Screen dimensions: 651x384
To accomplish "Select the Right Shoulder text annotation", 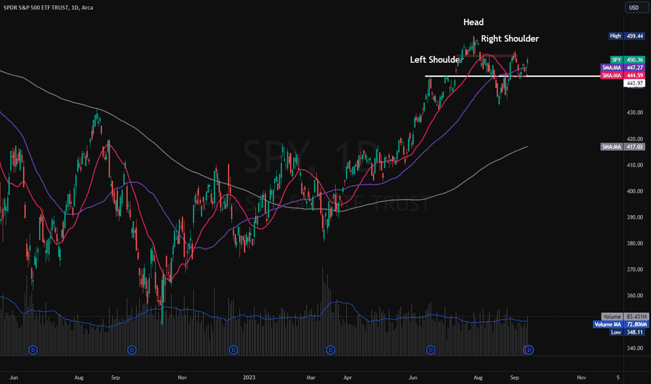I will pyautogui.click(x=510, y=38).
